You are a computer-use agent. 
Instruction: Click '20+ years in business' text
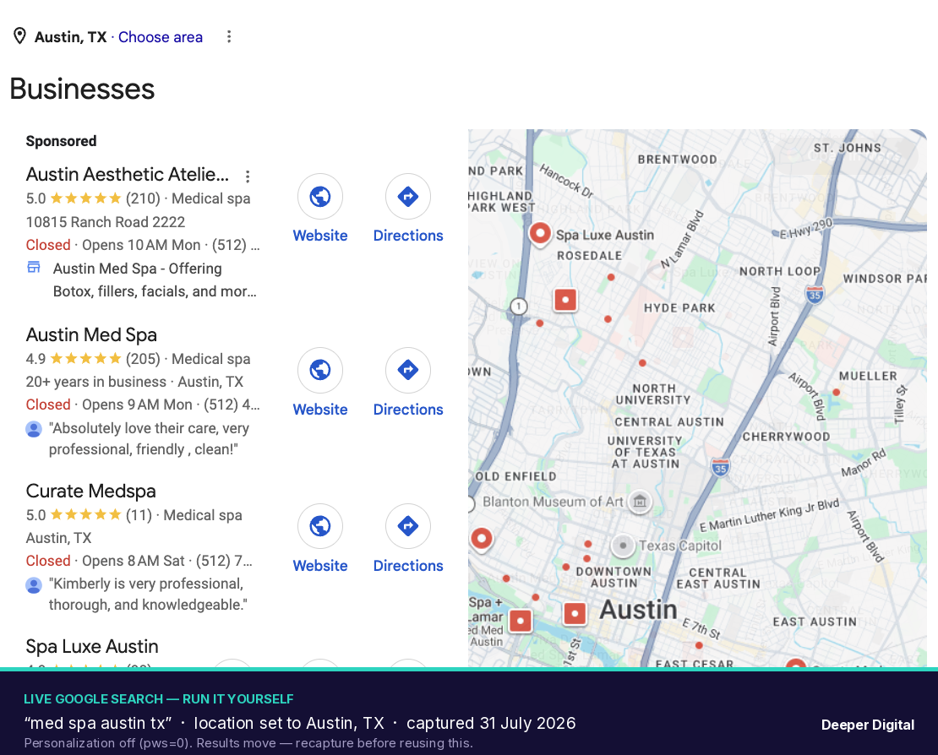(x=95, y=382)
